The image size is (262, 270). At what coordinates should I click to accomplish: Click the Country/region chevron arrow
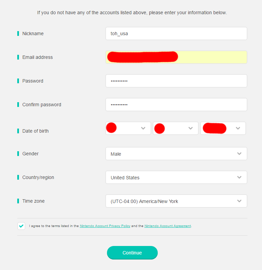[239, 177]
